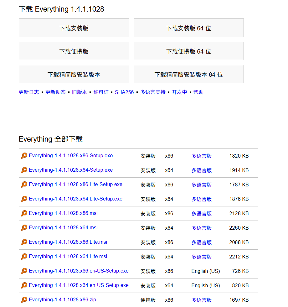
Task: Click the icon beside x64.msi
Action: coord(24,228)
